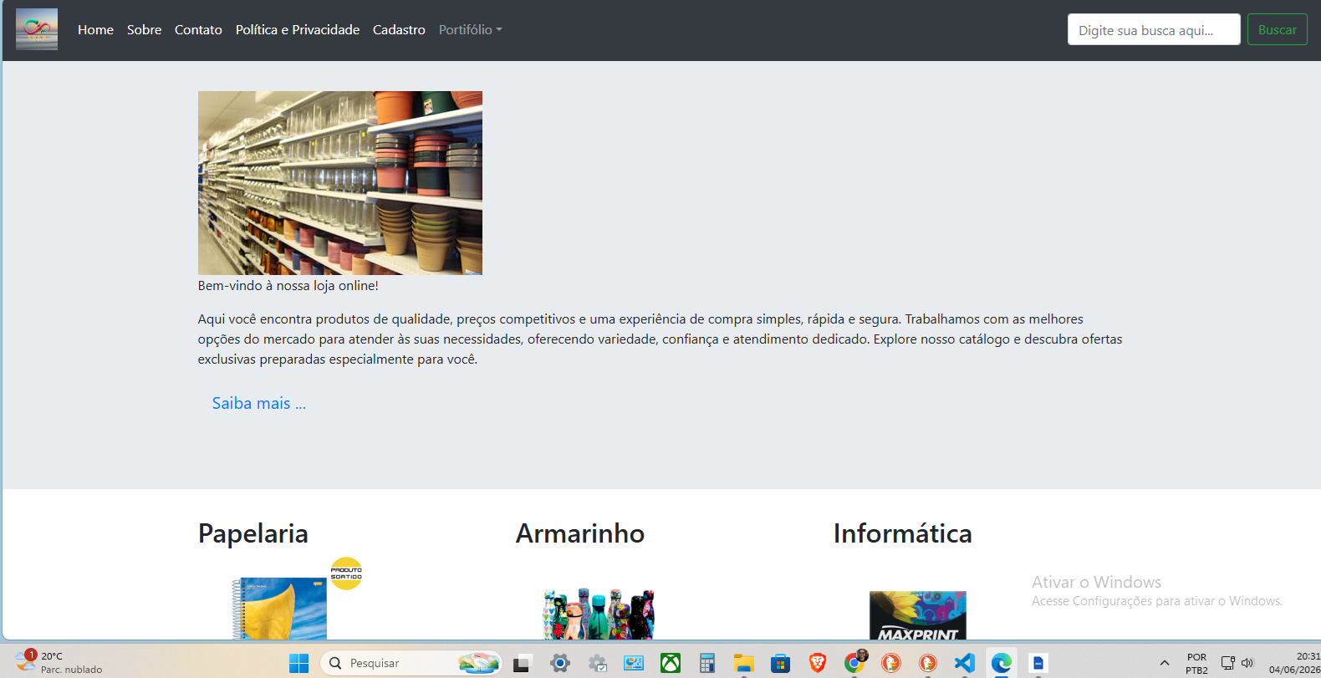Viewport: 1321px width, 678px height.
Task: Open Microsoft Store from the taskbar
Action: coord(781,663)
